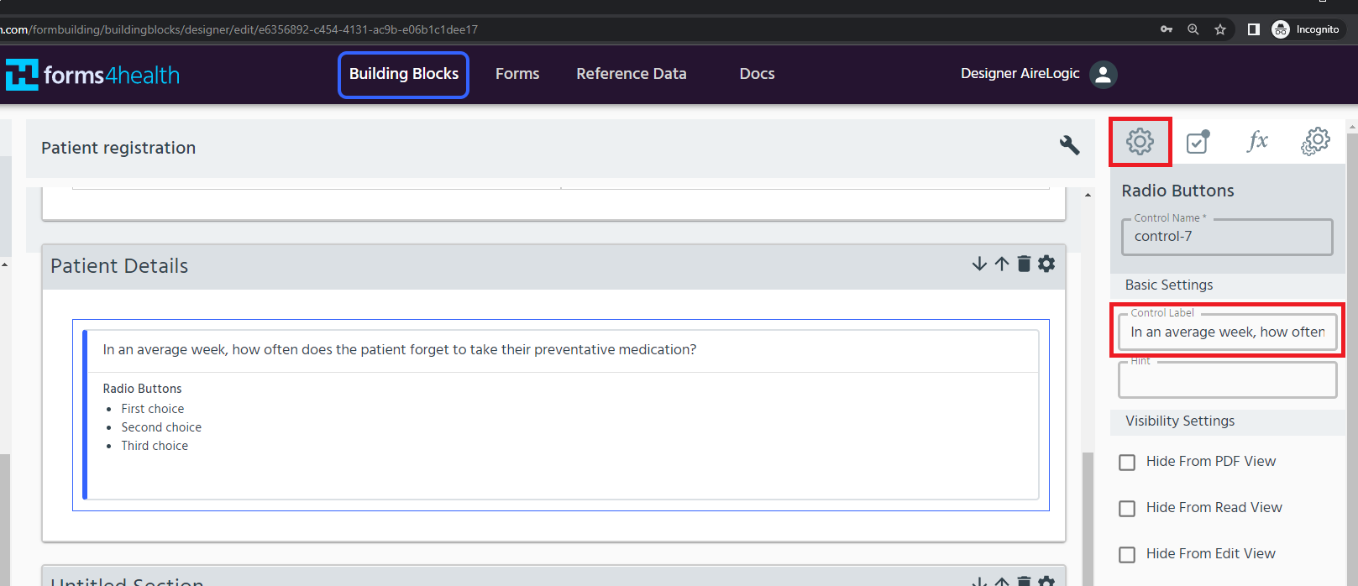Open the fx expressions tab
Screen dimensions: 1358x586
click(1257, 141)
